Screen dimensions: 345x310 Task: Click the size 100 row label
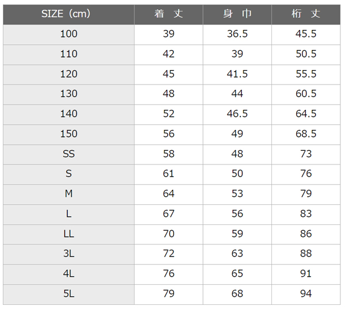(68, 34)
